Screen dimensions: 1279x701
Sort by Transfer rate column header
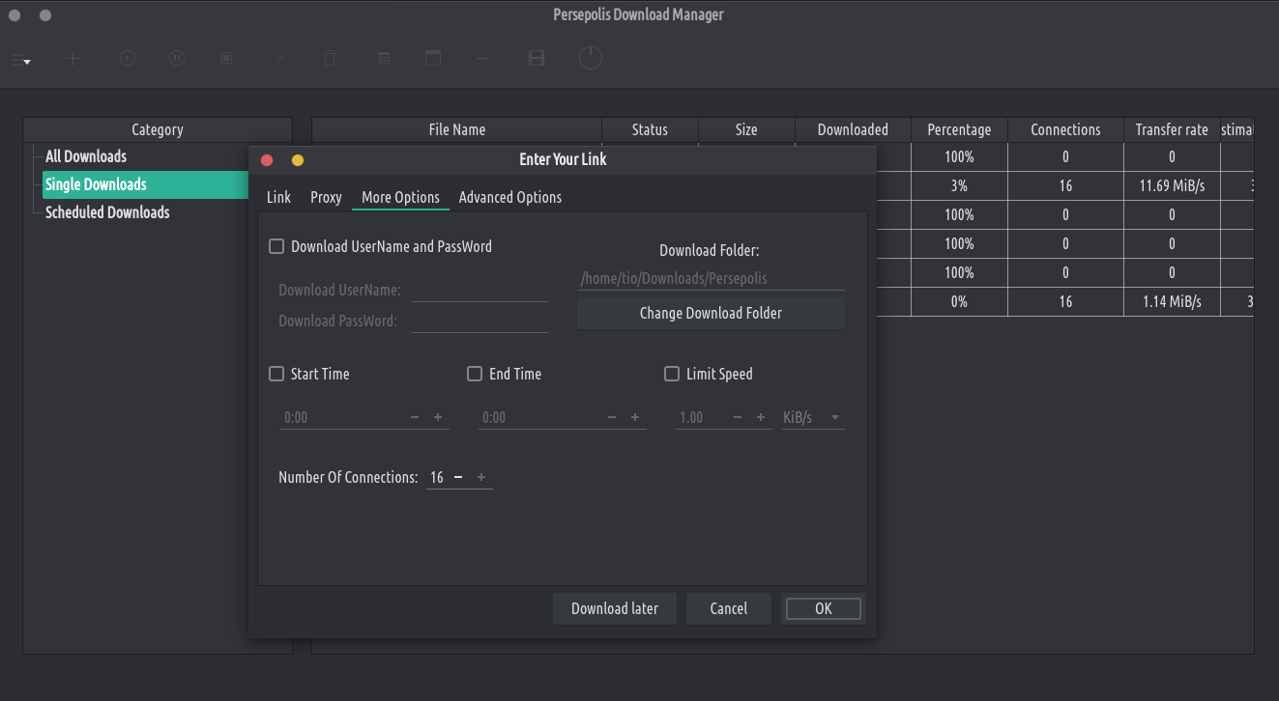pyautogui.click(x=1172, y=129)
